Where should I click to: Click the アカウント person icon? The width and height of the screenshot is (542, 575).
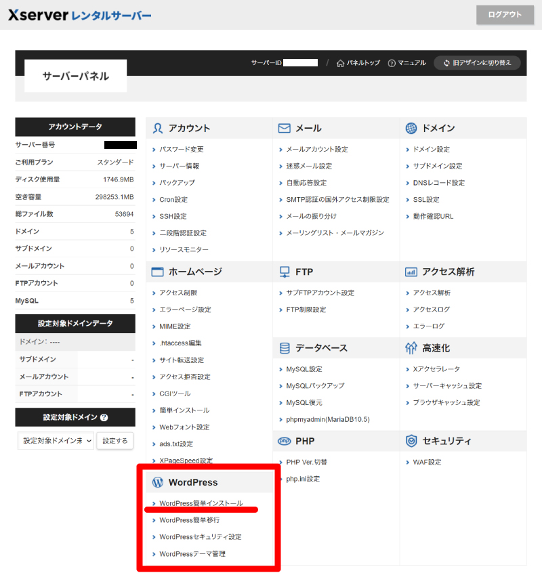pos(158,129)
